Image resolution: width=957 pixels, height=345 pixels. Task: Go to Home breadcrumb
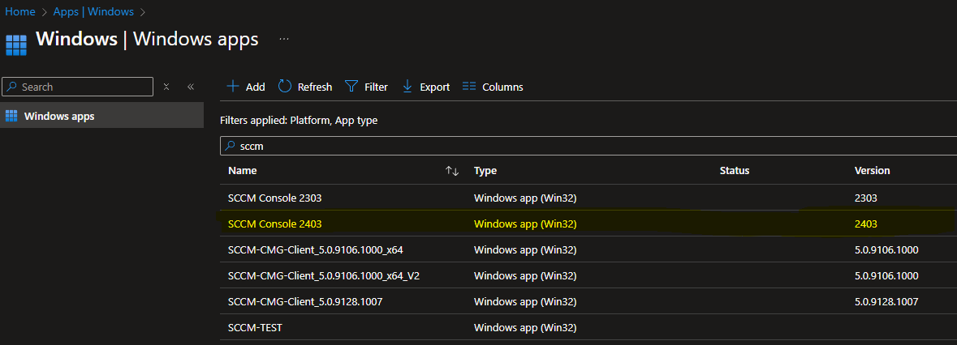click(x=20, y=11)
